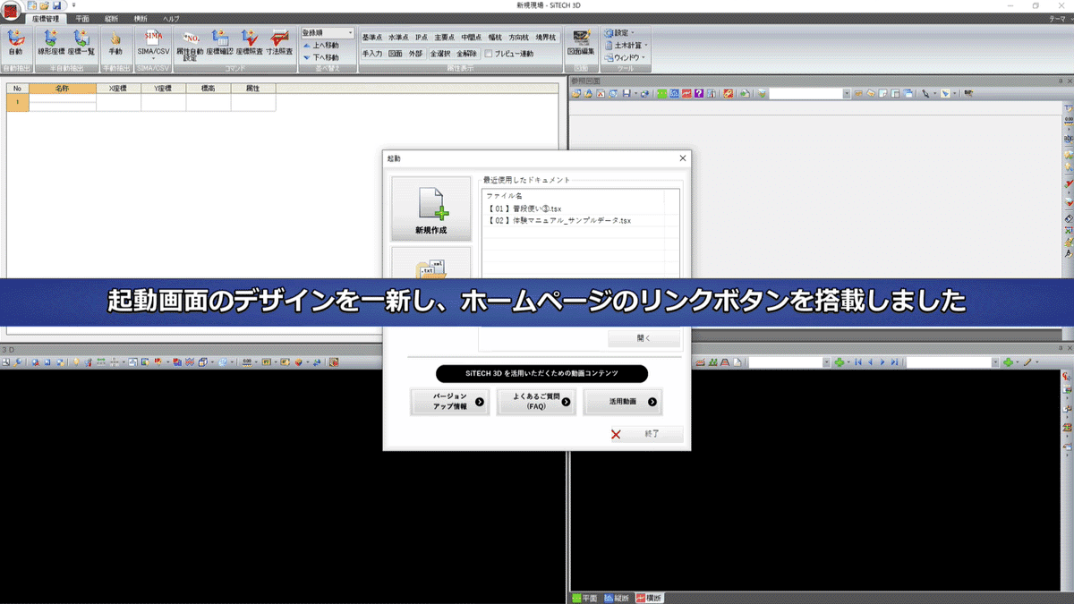Click the save icon in quick access toolbar
The image size is (1074, 604).
(x=56, y=5)
